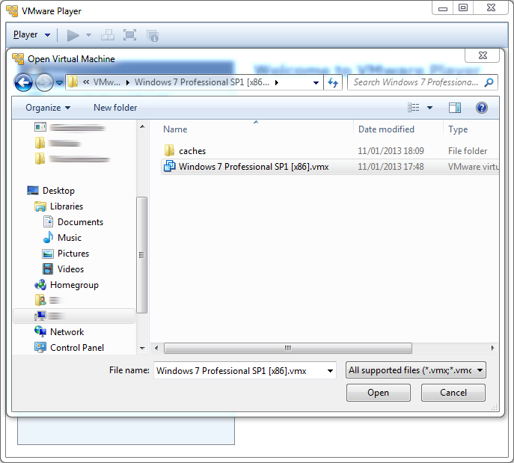
Task: Click the horizontal scrollbar in file list
Action: pyautogui.click(x=287, y=349)
